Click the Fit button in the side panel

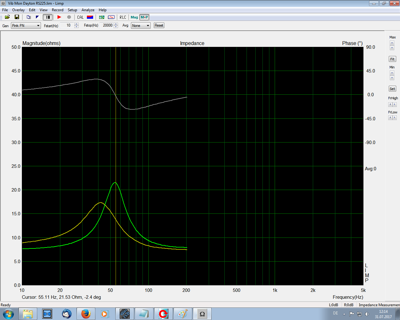click(392, 59)
